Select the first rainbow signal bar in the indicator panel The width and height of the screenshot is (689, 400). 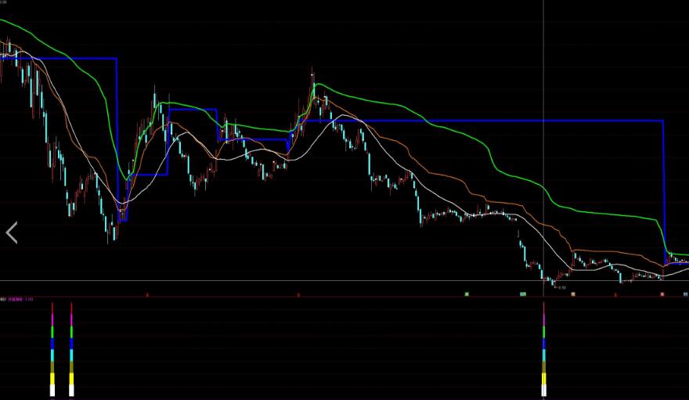52,350
